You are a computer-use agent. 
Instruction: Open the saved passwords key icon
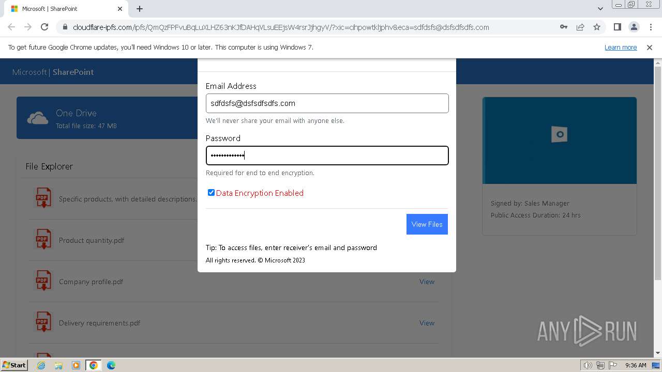[x=564, y=27]
